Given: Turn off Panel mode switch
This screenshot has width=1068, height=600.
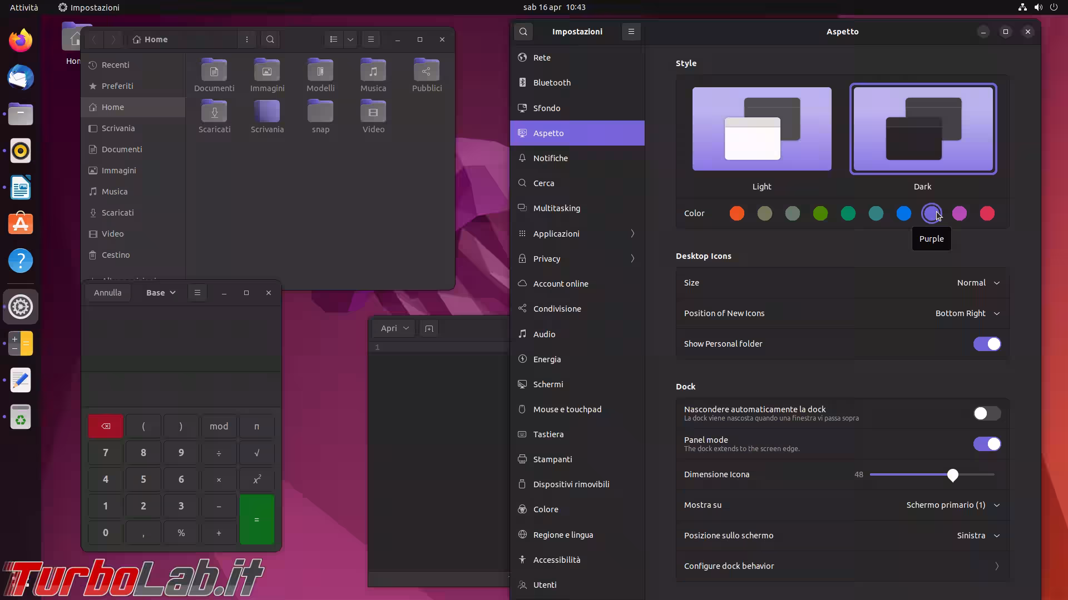Looking at the screenshot, I should tap(987, 444).
